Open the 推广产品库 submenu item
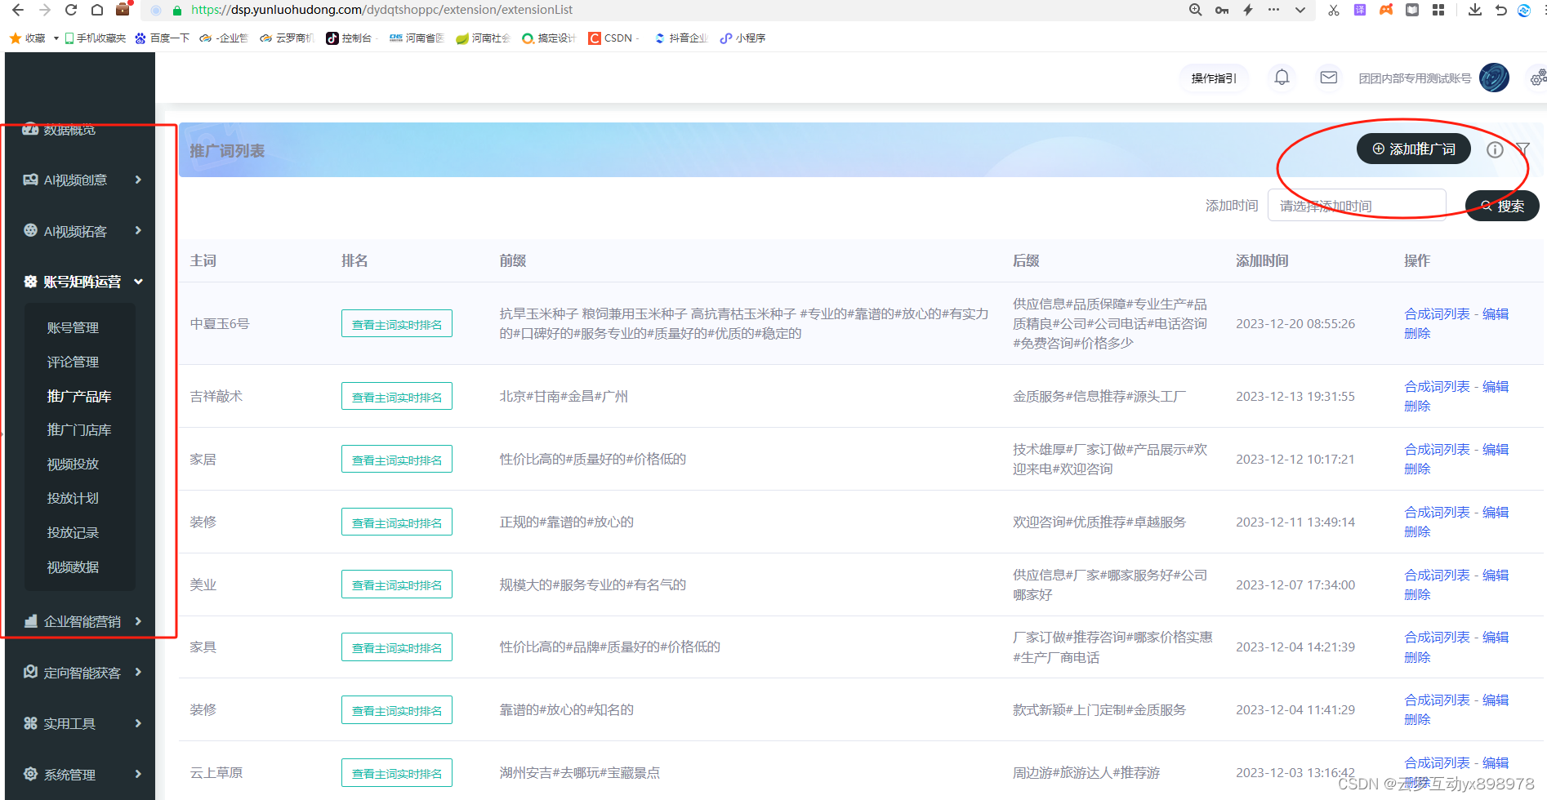 79,396
